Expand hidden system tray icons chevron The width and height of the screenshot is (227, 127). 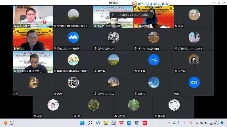click(x=169, y=123)
